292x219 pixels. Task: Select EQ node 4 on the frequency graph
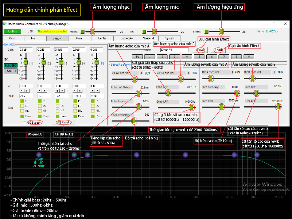click(x=185, y=155)
